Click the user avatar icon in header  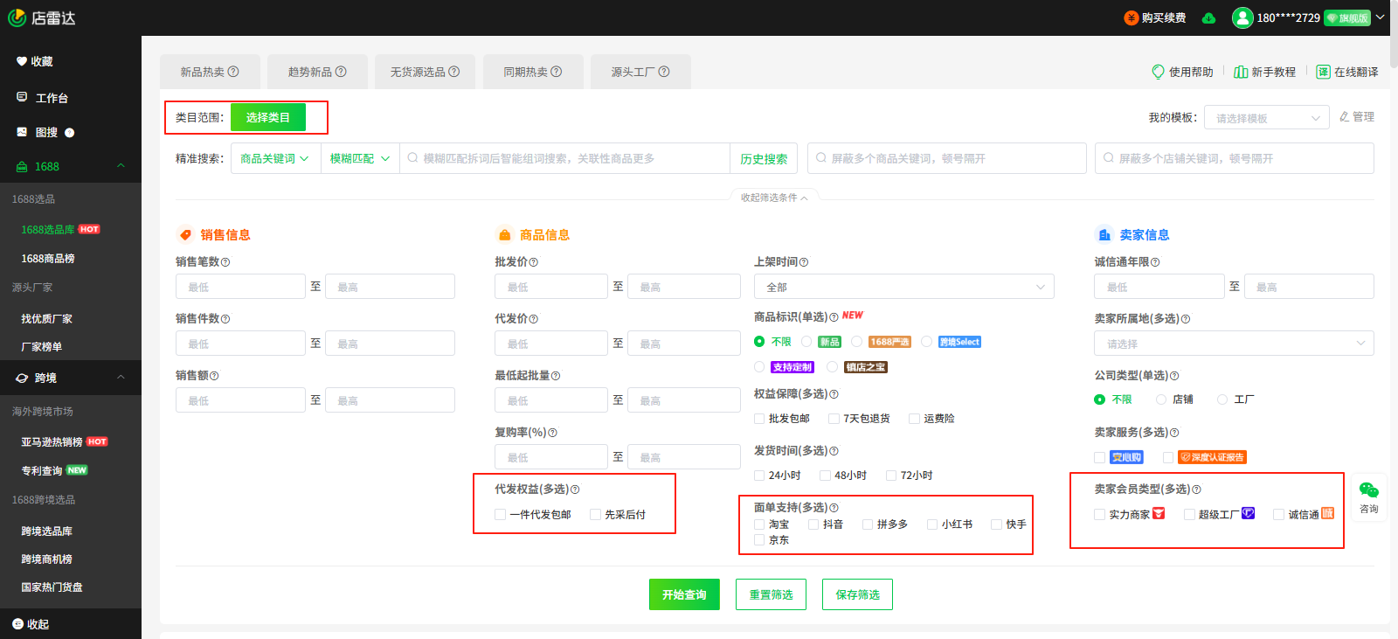pyautogui.click(x=1242, y=17)
